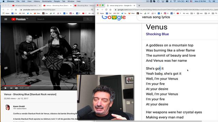Open Wi-Fi status in menu bar
Viewport: 218px width, 122px height.
(x=175, y=1)
